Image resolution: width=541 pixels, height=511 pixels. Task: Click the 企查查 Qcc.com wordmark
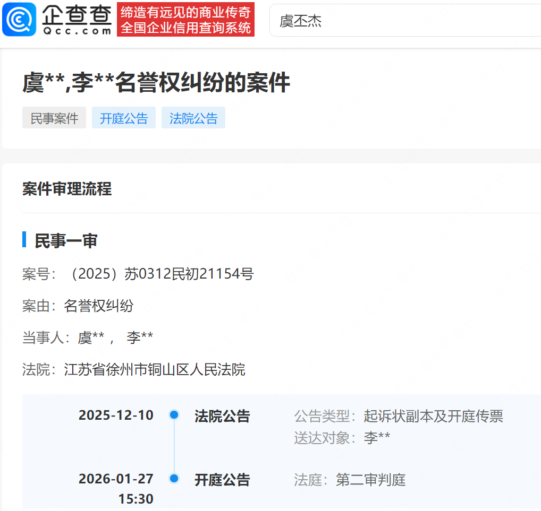click(x=77, y=20)
